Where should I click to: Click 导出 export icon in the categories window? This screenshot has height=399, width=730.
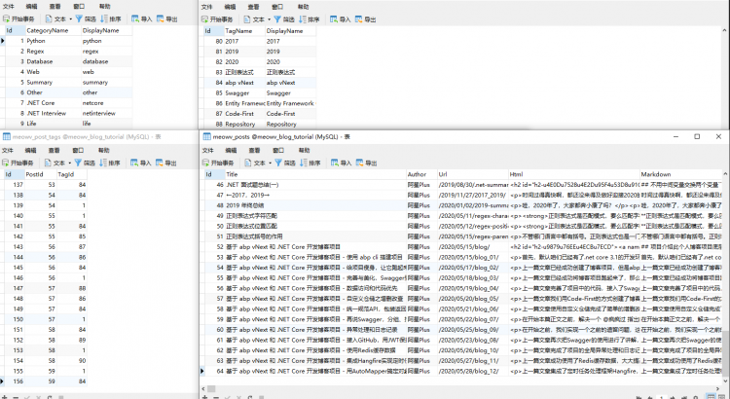(x=164, y=18)
